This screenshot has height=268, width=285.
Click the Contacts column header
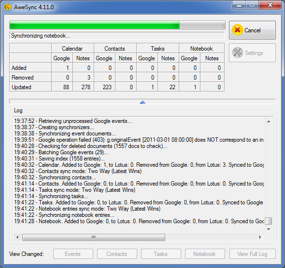tap(115, 48)
